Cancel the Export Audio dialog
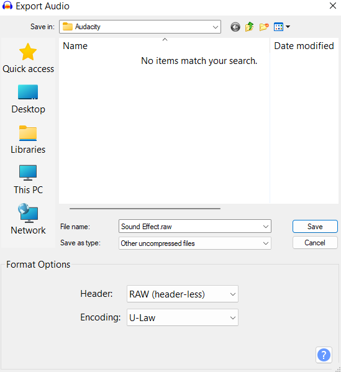 click(315, 243)
